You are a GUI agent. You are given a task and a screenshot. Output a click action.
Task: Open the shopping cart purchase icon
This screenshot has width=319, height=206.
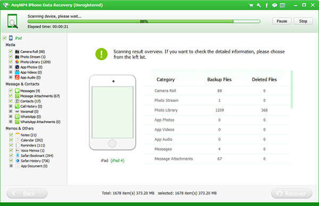click(251, 5)
